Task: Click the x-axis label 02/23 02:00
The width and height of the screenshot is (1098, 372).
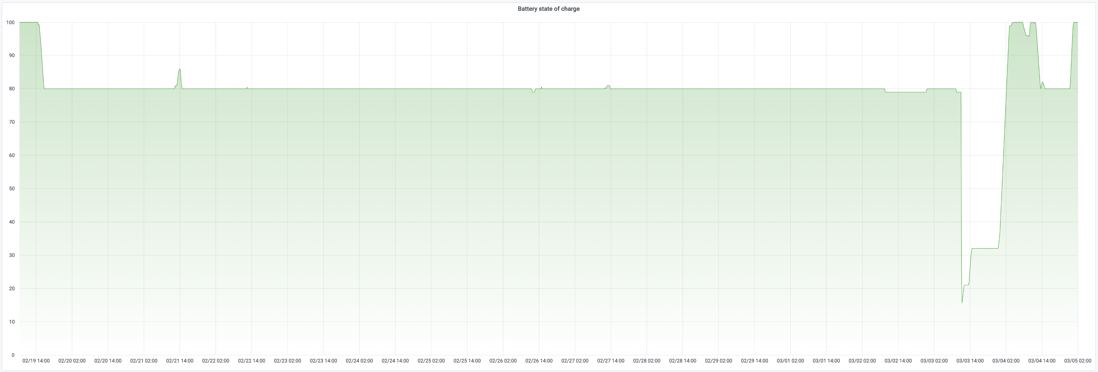Action: point(287,361)
